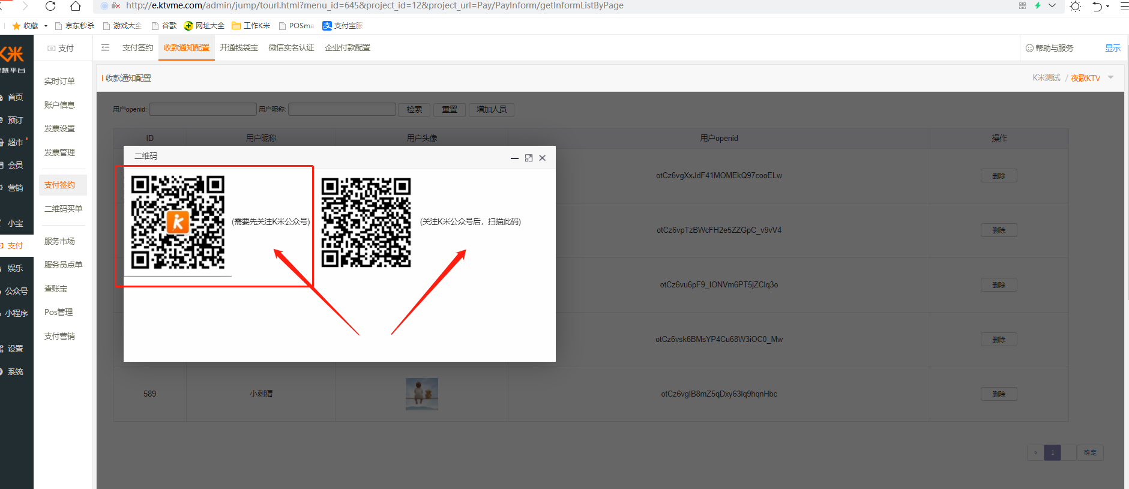Screen dimensions: 1129x489
Task: Minimize the 二维码 dialog
Action: click(x=514, y=158)
